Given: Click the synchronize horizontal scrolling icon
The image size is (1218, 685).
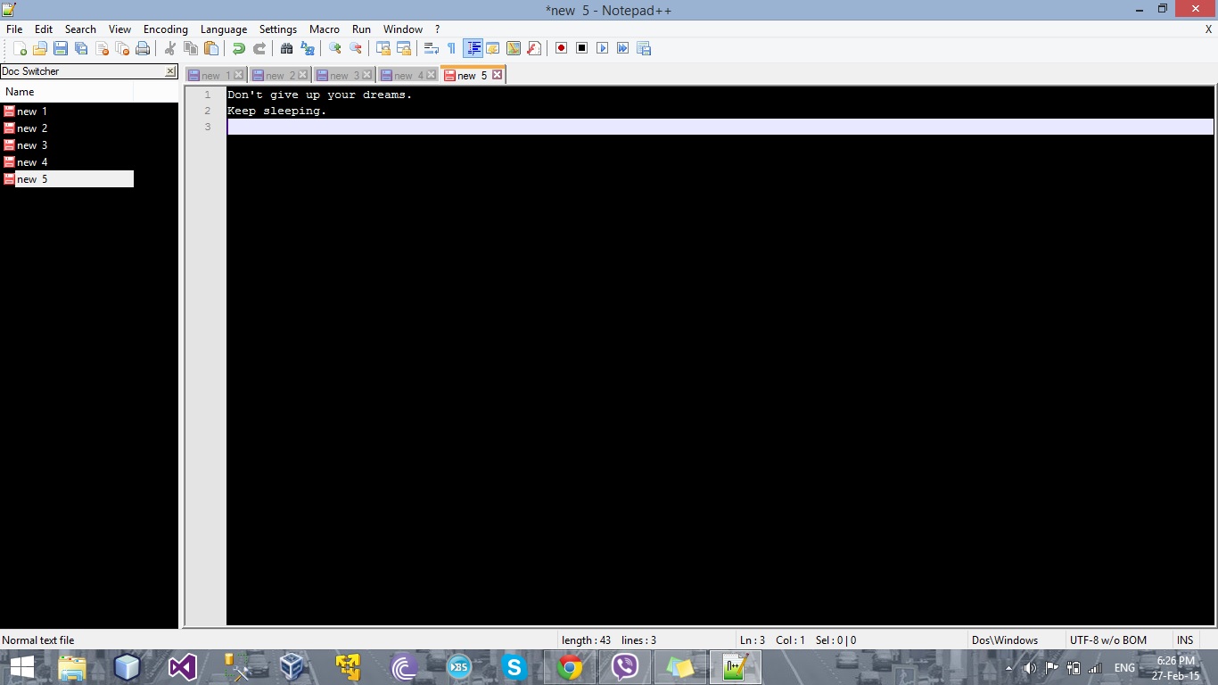Looking at the screenshot, I should 403,48.
